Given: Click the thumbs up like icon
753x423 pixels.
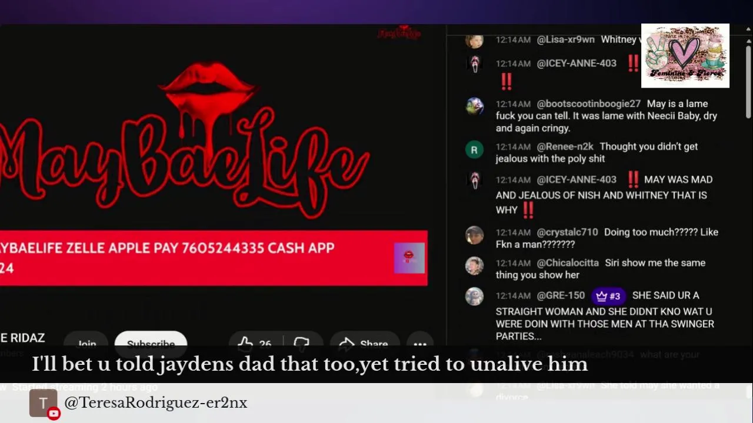Looking at the screenshot, I should 245,344.
